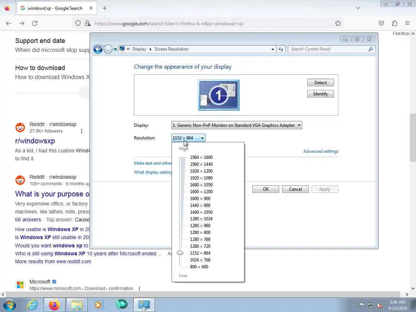This screenshot has height=312, width=416.
Task: Choose 1440 × 900 resolution
Action: [x=200, y=205]
